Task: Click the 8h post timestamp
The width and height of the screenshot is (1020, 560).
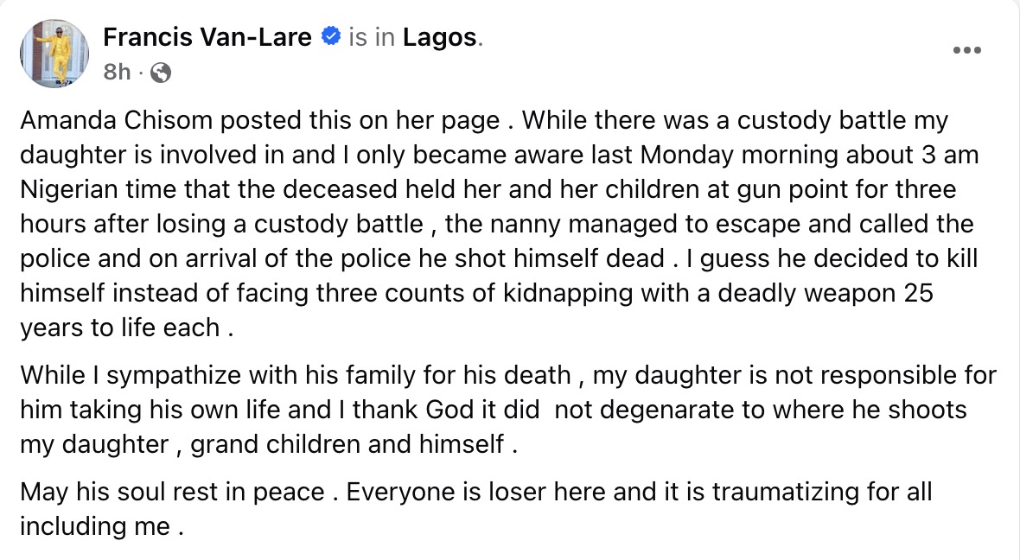Action: (x=116, y=73)
